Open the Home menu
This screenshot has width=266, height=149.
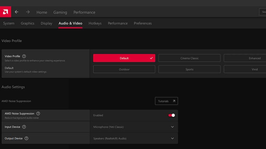(42, 12)
